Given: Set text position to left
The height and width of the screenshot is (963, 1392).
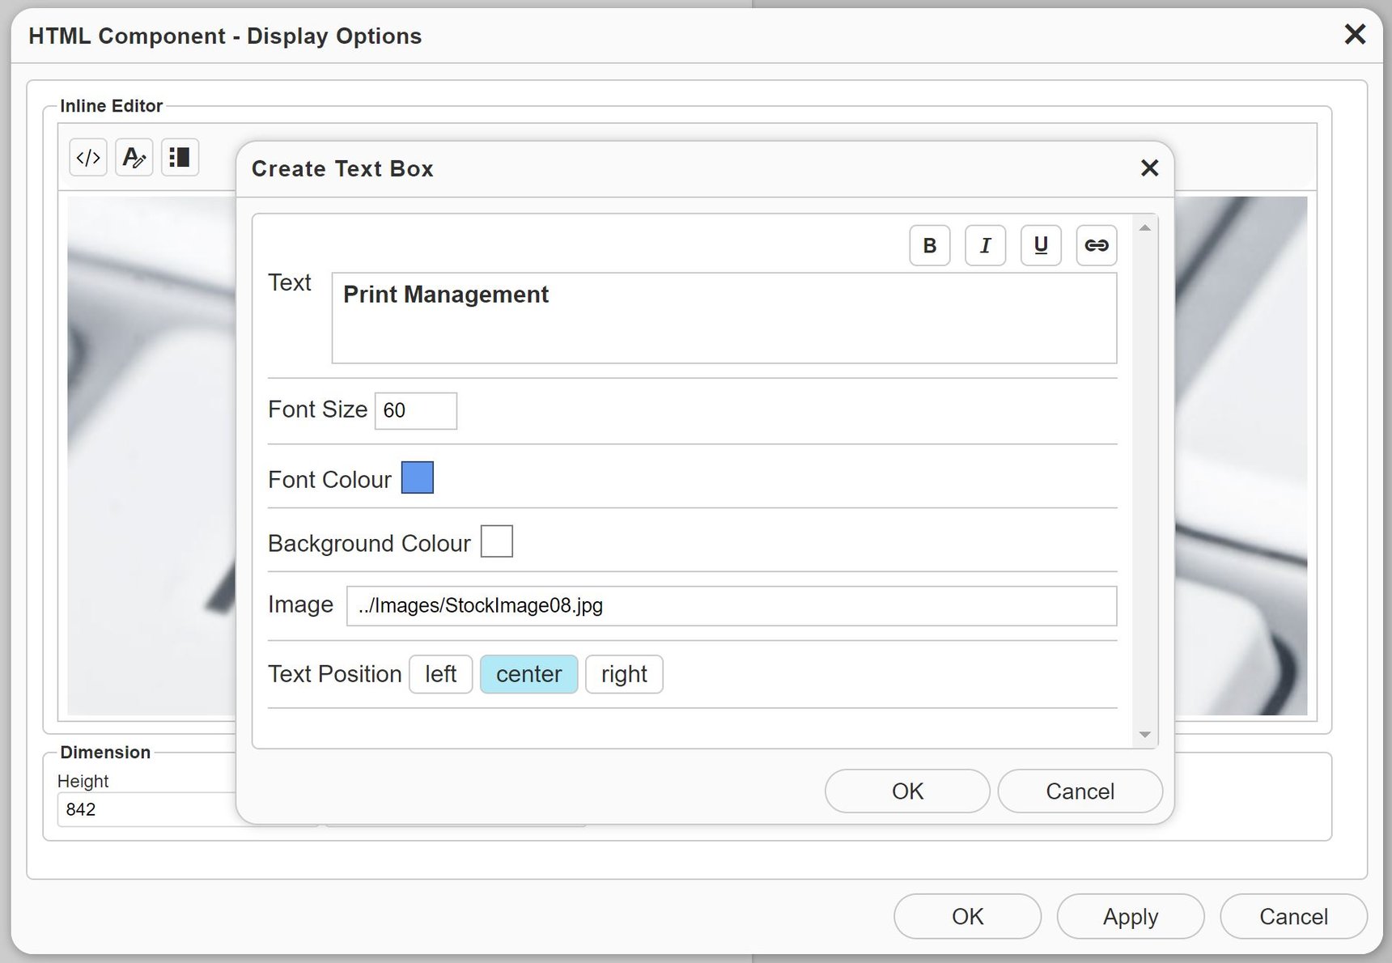Looking at the screenshot, I should point(440,674).
